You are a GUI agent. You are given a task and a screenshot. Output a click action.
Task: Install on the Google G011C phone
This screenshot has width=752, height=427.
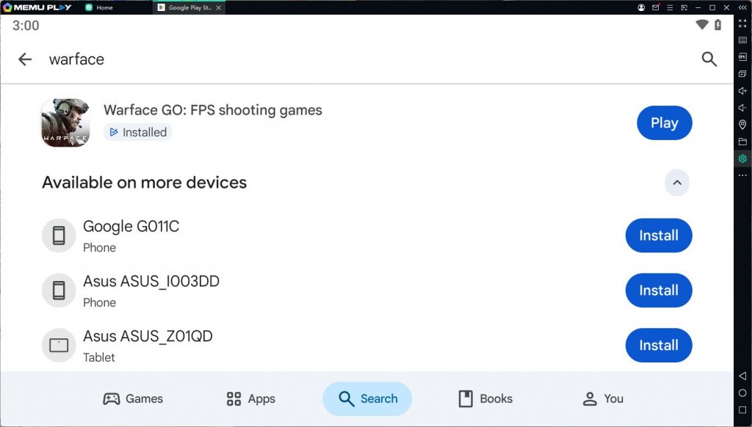click(x=658, y=236)
